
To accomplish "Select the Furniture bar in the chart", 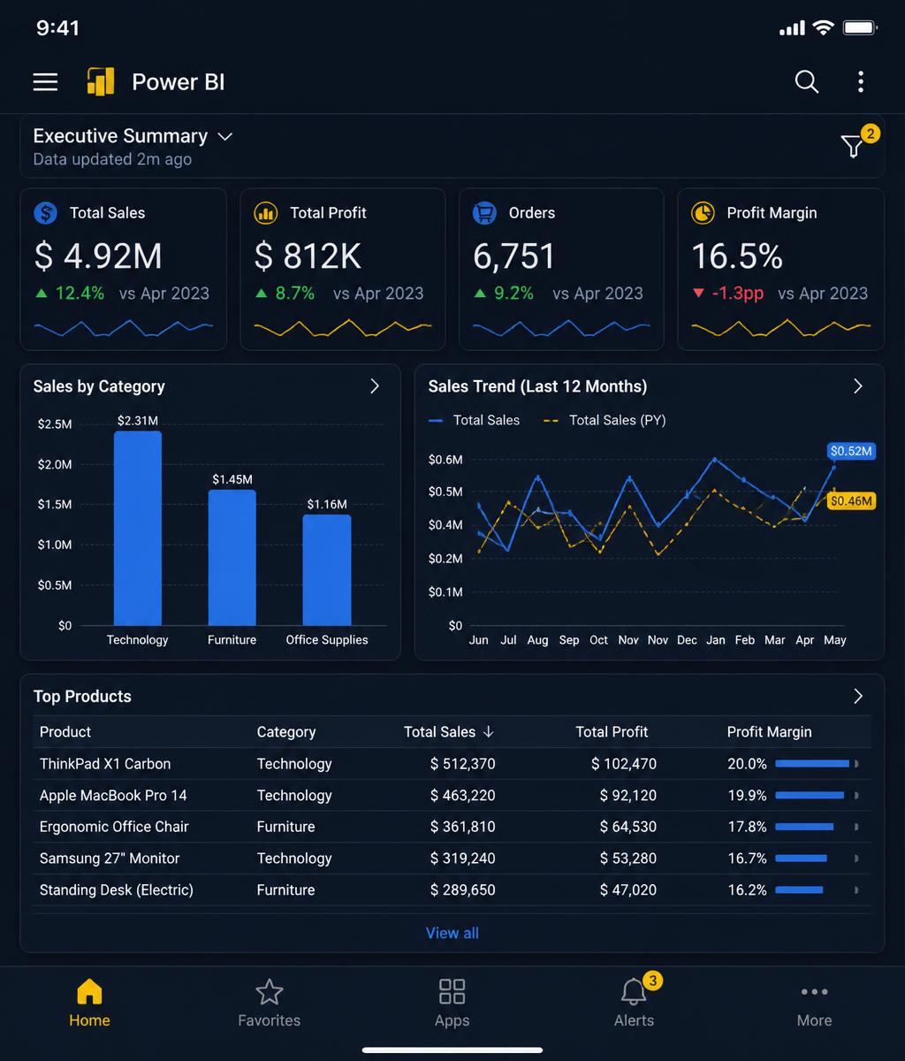I will tap(232, 558).
